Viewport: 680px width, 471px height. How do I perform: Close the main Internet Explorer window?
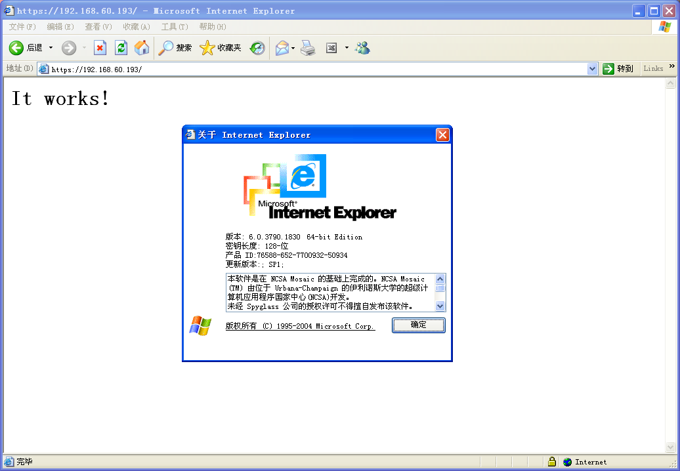pyautogui.click(x=669, y=11)
